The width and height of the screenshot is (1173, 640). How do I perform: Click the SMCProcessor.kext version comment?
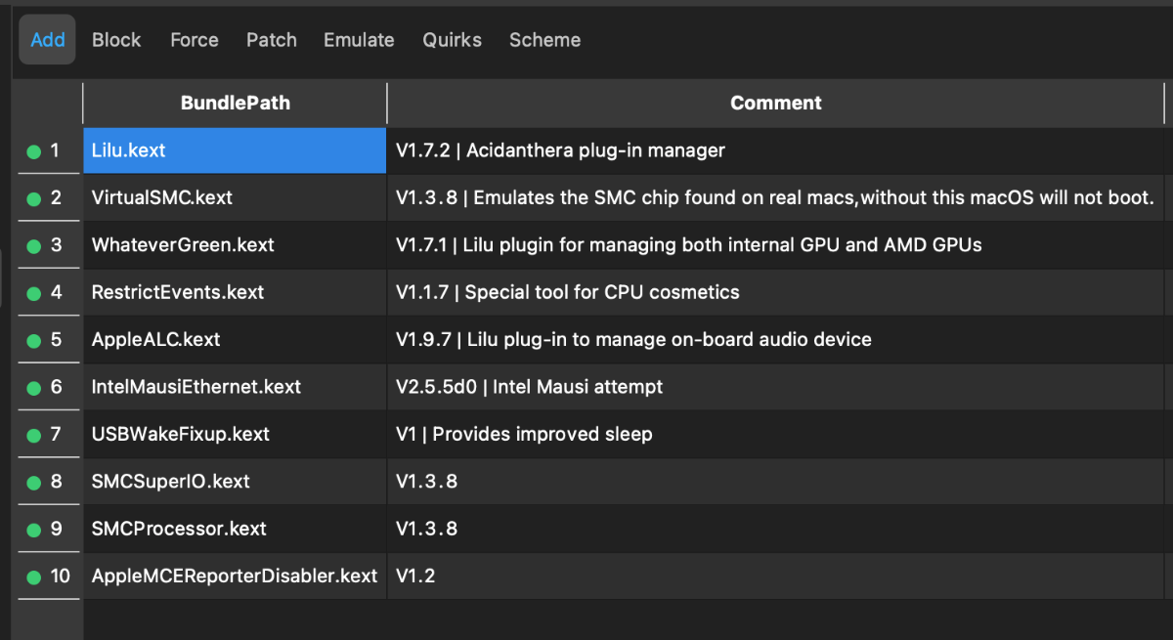pyautogui.click(x=426, y=529)
